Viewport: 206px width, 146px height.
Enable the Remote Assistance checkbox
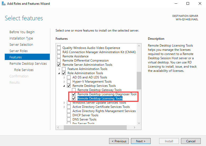tap(59, 56)
